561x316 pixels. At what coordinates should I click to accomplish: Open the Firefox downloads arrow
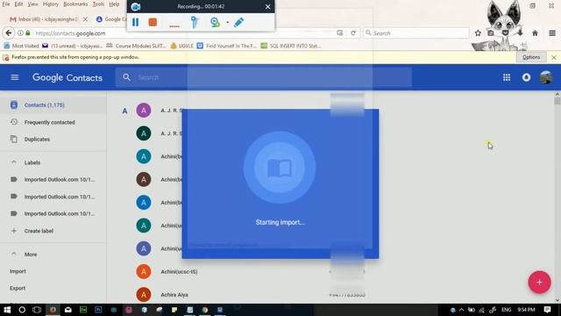click(x=520, y=33)
